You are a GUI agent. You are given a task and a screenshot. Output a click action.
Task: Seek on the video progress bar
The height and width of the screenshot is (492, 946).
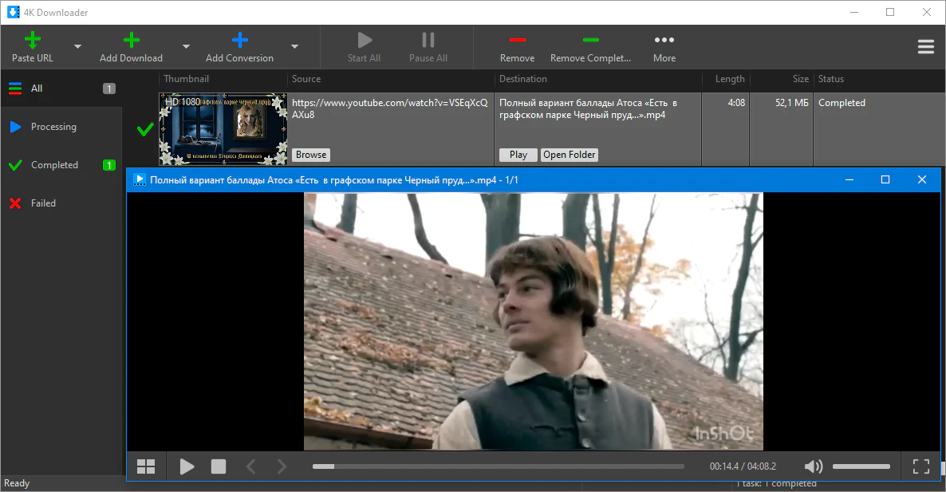coord(499,466)
